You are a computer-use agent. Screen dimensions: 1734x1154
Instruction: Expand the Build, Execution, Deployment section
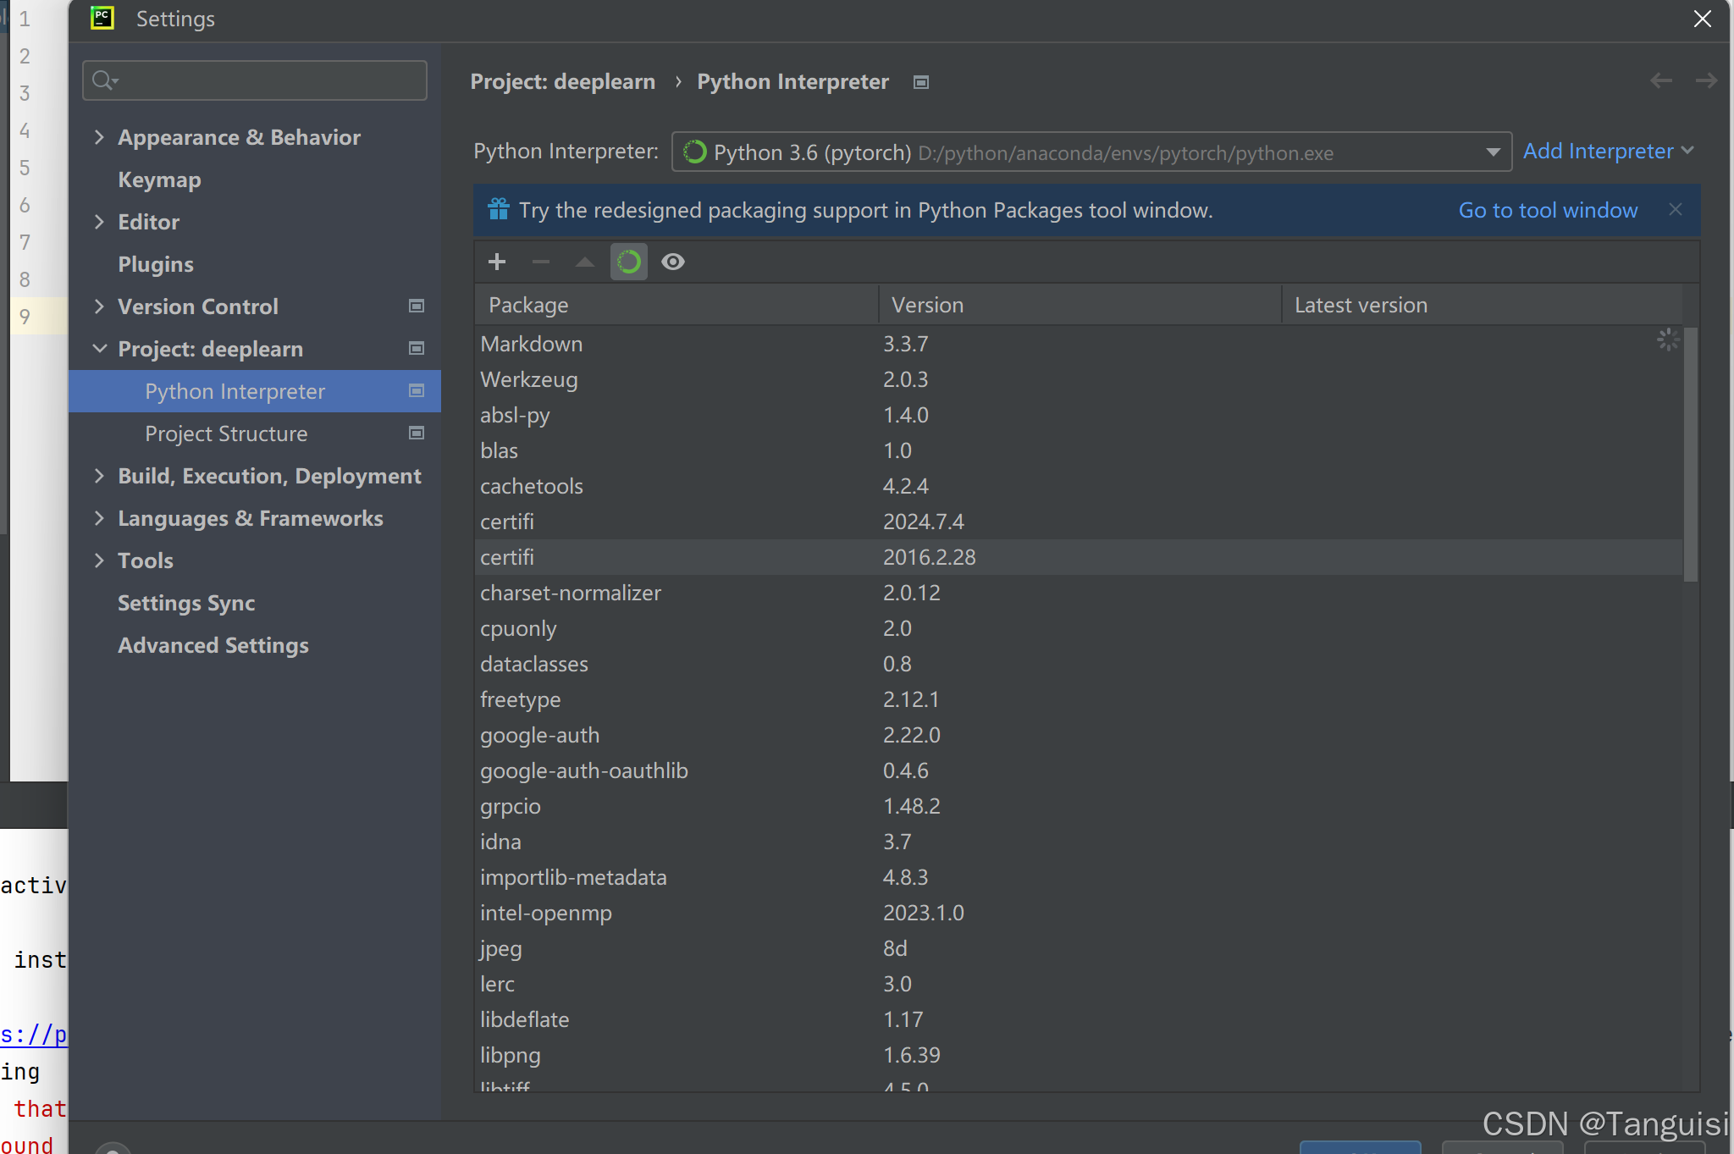[99, 476]
